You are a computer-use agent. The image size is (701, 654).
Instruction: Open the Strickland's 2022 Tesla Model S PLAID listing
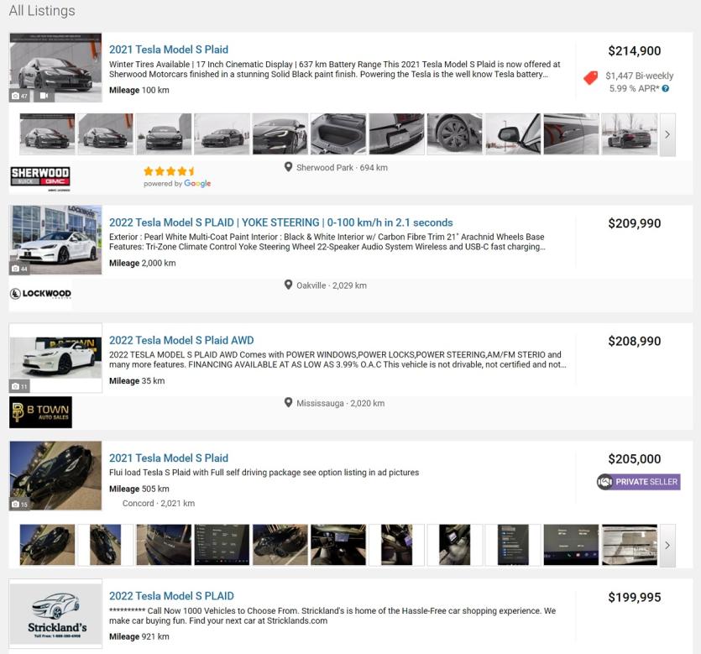(171, 595)
